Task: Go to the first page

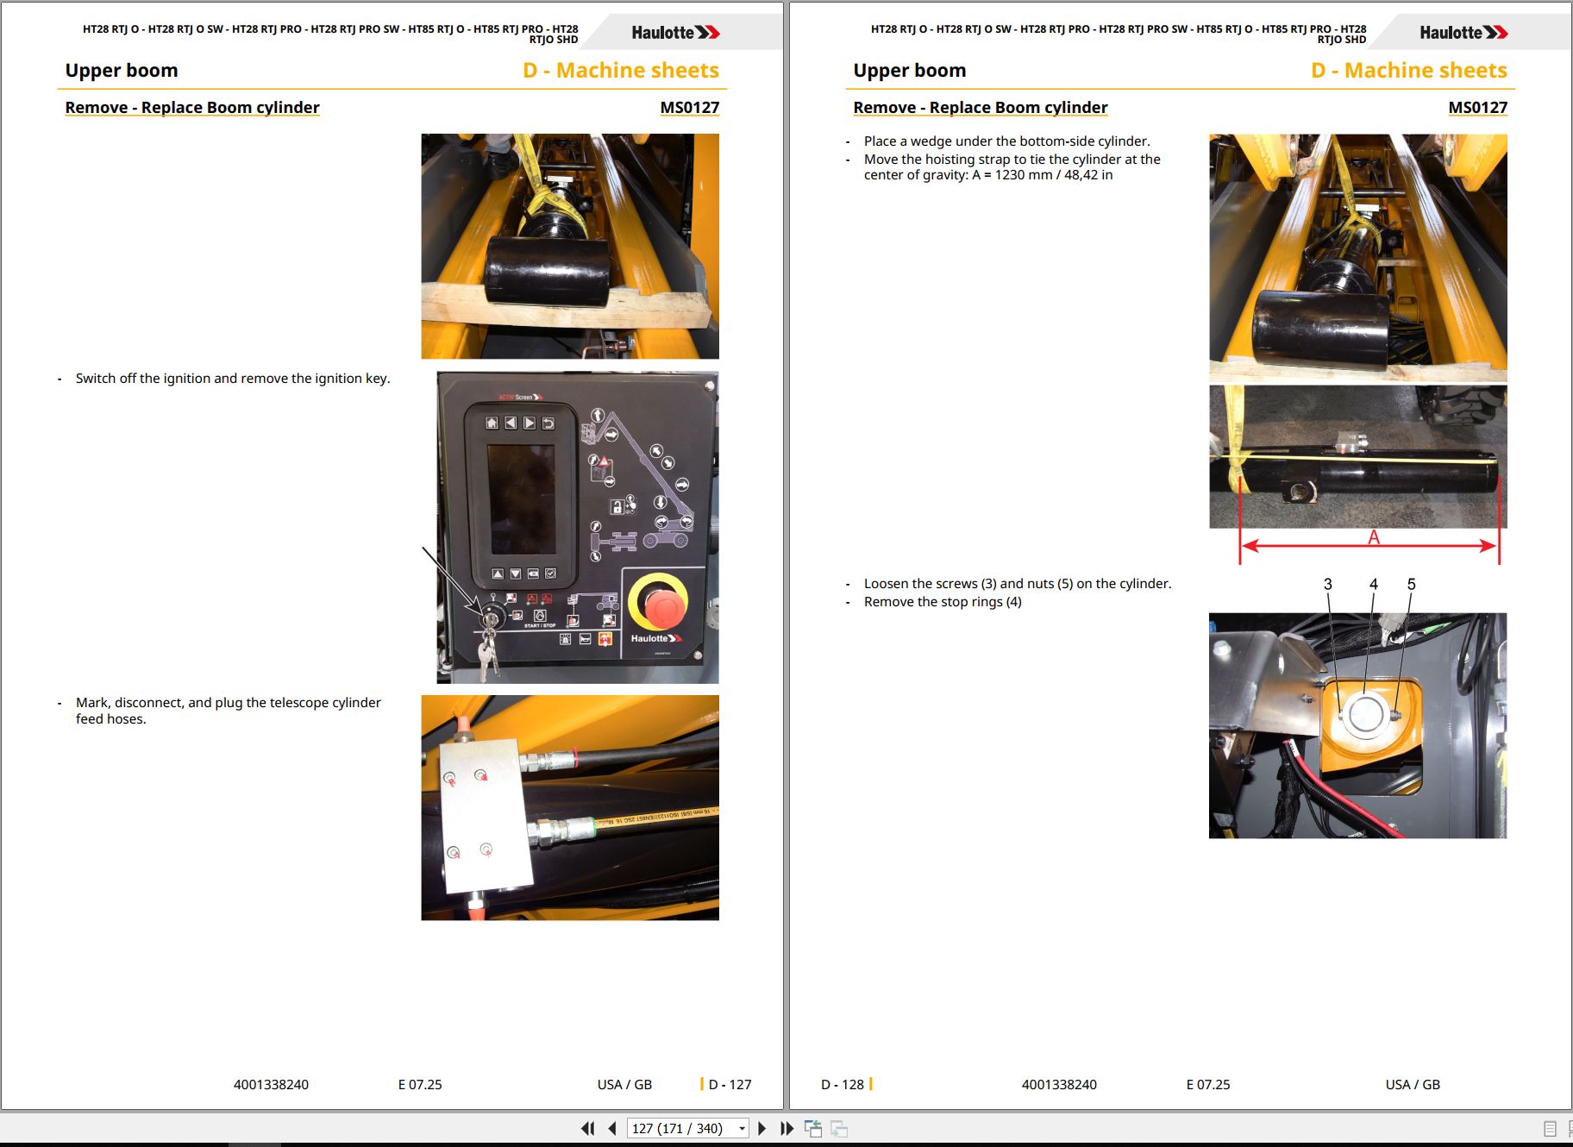Action: 588,1128
